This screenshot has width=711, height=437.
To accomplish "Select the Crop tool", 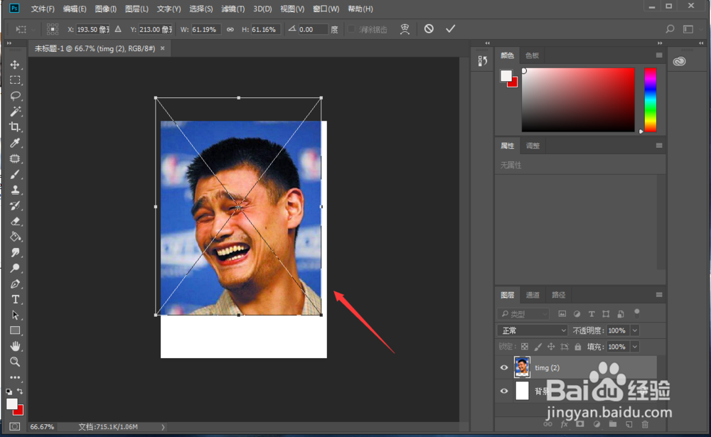I will tap(15, 127).
